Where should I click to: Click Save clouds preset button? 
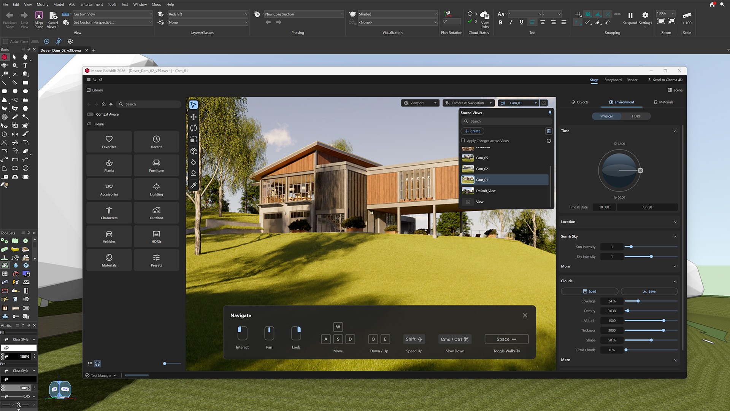649,292
